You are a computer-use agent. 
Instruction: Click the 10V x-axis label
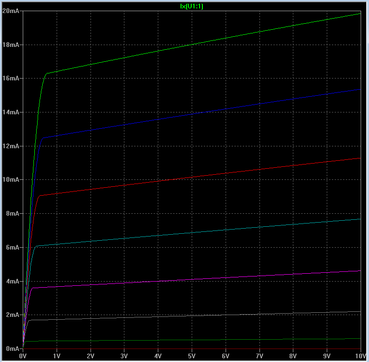(x=360, y=356)
